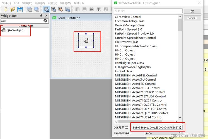Select the Edit Signals/Slots mode icon

(x=54, y=9)
